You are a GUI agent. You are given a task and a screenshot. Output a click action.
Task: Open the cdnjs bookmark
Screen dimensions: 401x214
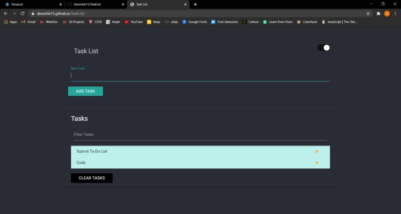click(171, 22)
